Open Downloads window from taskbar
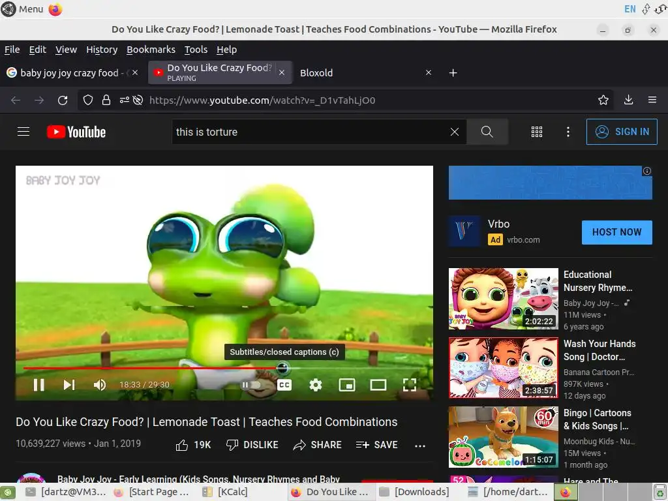This screenshot has width=668, height=501. (415, 492)
